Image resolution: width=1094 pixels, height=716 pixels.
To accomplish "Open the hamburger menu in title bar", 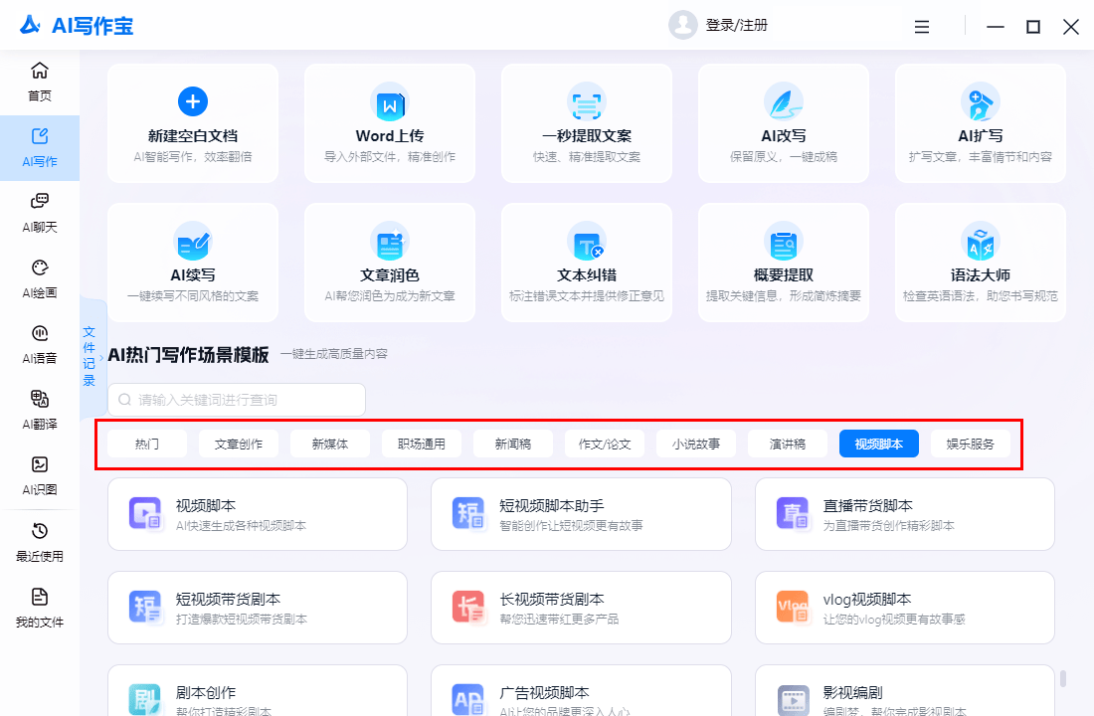I will (922, 27).
